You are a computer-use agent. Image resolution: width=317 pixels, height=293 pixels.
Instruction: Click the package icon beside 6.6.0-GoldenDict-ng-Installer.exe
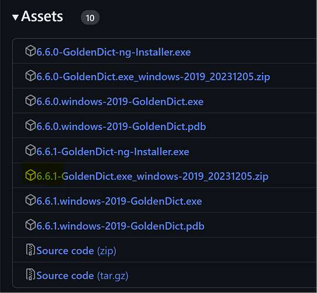pyautogui.click(x=30, y=51)
